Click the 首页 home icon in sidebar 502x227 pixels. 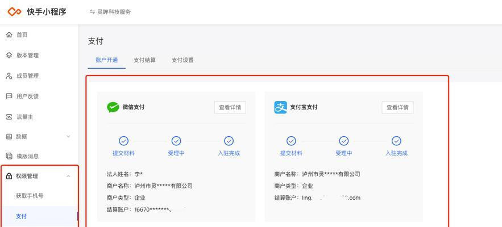(x=9, y=35)
